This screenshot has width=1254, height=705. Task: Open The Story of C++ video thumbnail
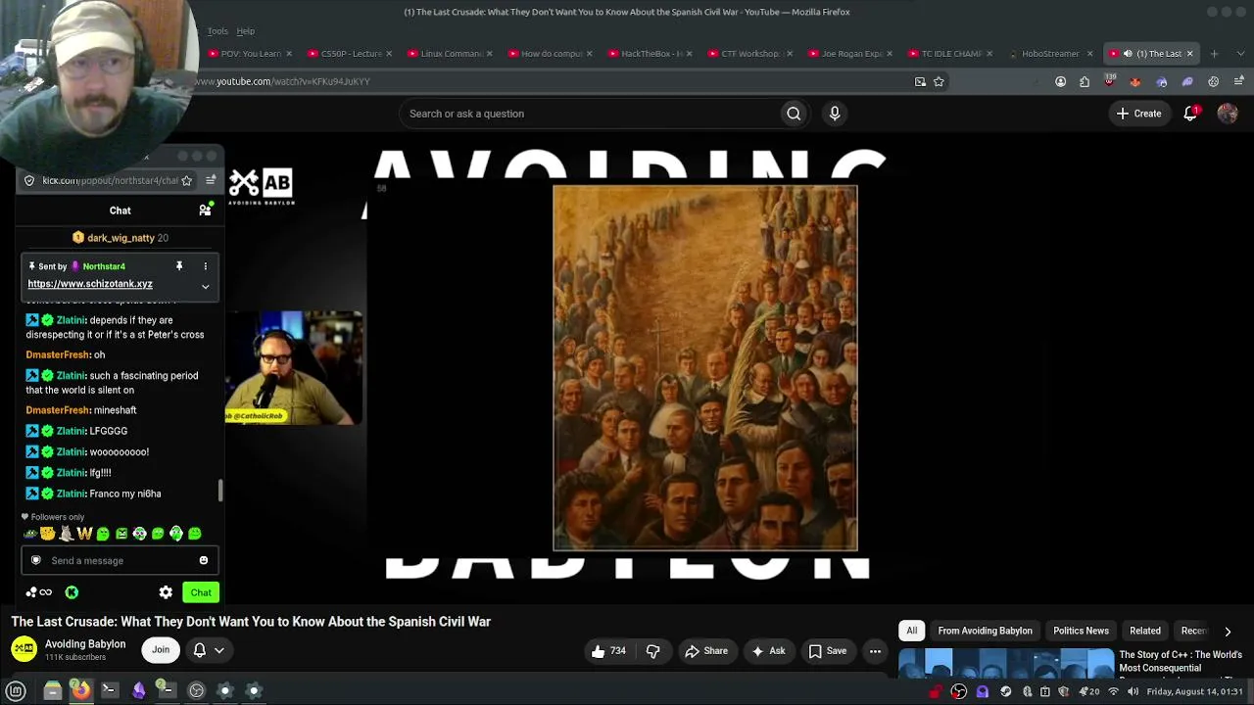(1006, 663)
